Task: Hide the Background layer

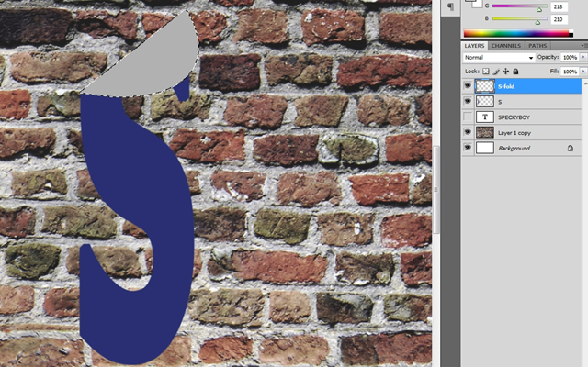Action: point(468,148)
